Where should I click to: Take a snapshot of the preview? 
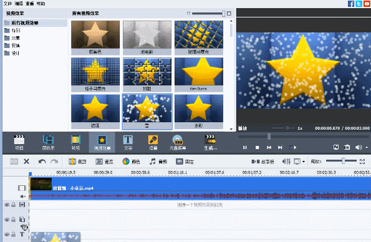(347, 147)
